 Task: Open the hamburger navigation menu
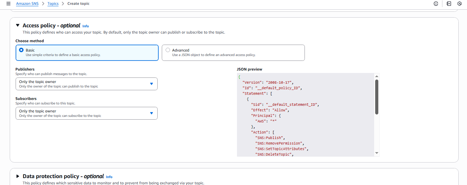tap(8, 3)
